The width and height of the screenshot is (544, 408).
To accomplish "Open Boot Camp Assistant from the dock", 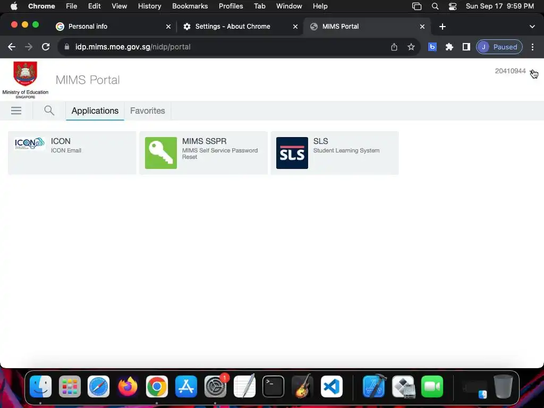I will 403,387.
